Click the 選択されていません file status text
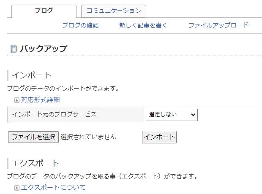This screenshot has width=262, height=194. tap(88, 137)
